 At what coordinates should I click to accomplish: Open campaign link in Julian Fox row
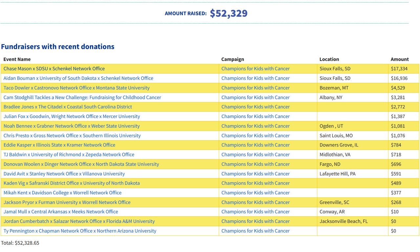tap(256, 116)
